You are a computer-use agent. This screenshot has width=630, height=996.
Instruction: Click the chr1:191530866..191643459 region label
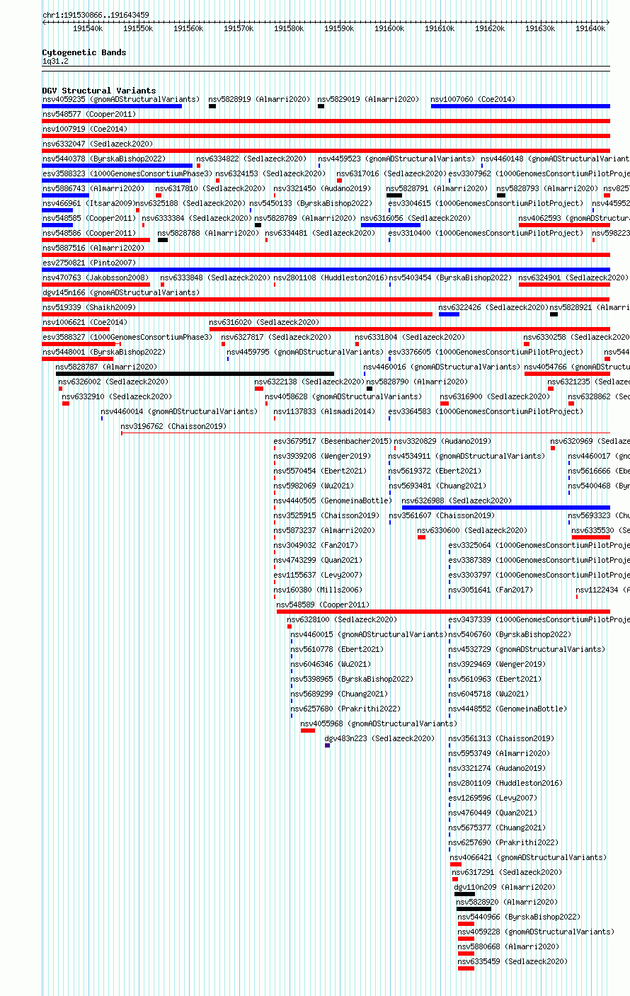click(x=96, y=15)
